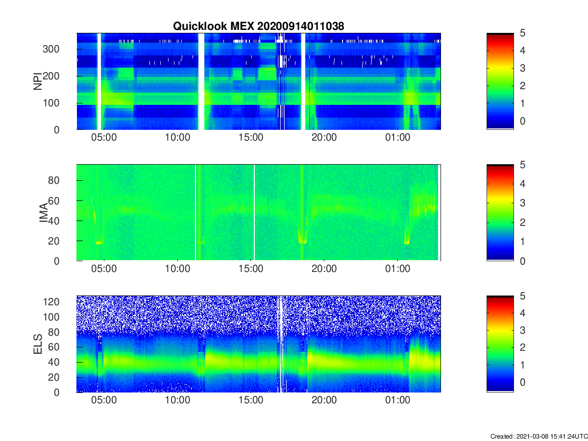Click inside the NPI spectrogram panel
The width and height of the screenshot is (588, 441).
(259, 81)
